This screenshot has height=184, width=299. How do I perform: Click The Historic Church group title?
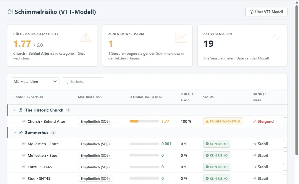44,110
